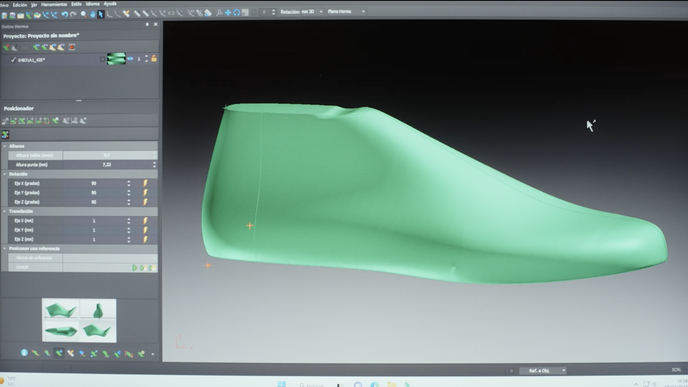Open the Plano Horma dropdown
Screen dimensions: 688x387
point(363,12)
